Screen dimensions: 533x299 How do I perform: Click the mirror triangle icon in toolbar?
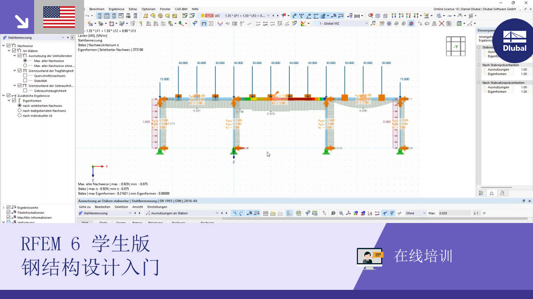[434, 24]
